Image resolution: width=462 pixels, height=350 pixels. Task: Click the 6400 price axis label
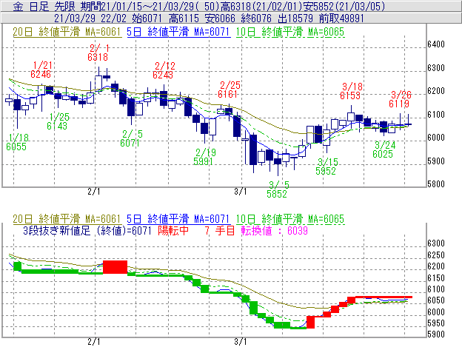coord(436,44)
